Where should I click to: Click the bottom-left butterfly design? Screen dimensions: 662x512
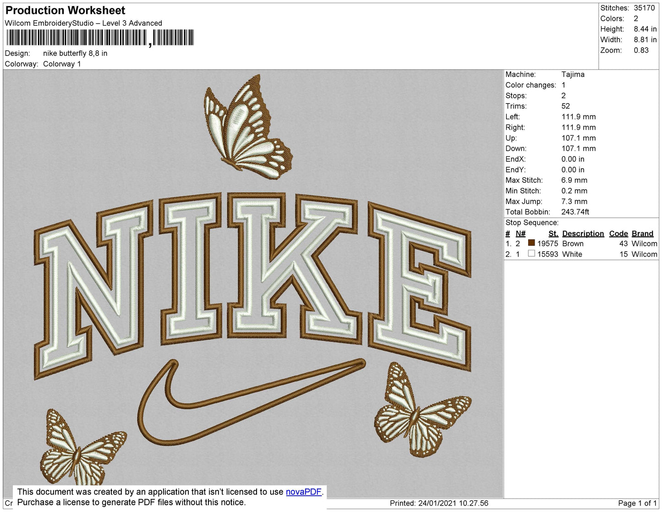pyautogui.click(x=83, y=447)
